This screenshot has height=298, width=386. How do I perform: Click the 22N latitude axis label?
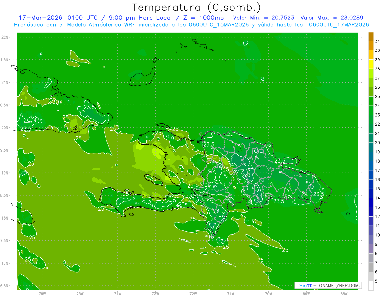(5, 37)
